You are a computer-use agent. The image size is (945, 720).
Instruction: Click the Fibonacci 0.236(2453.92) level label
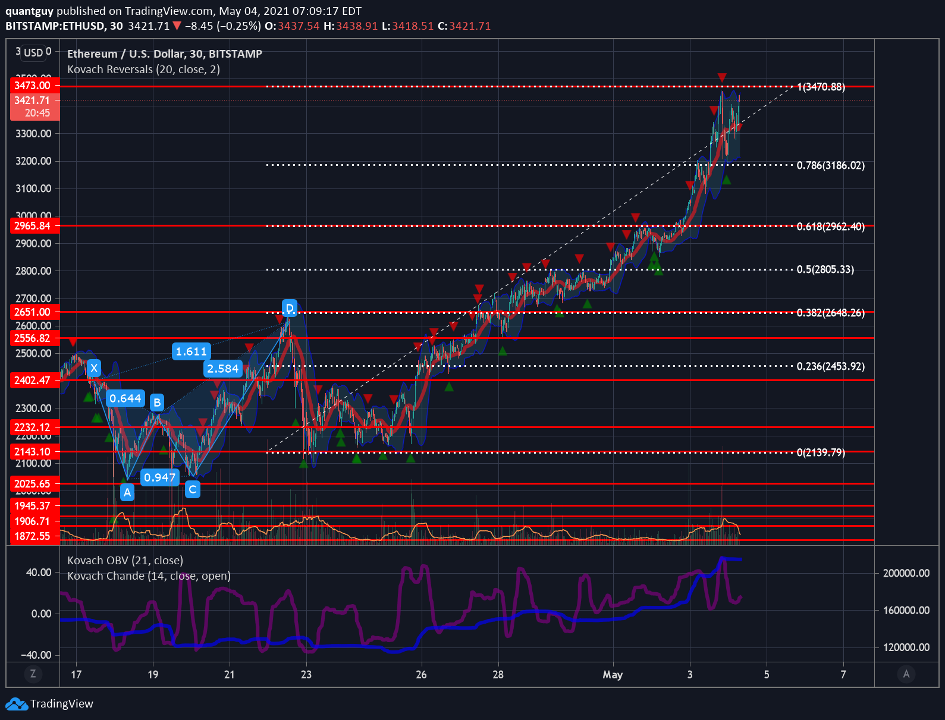(831, 366)
